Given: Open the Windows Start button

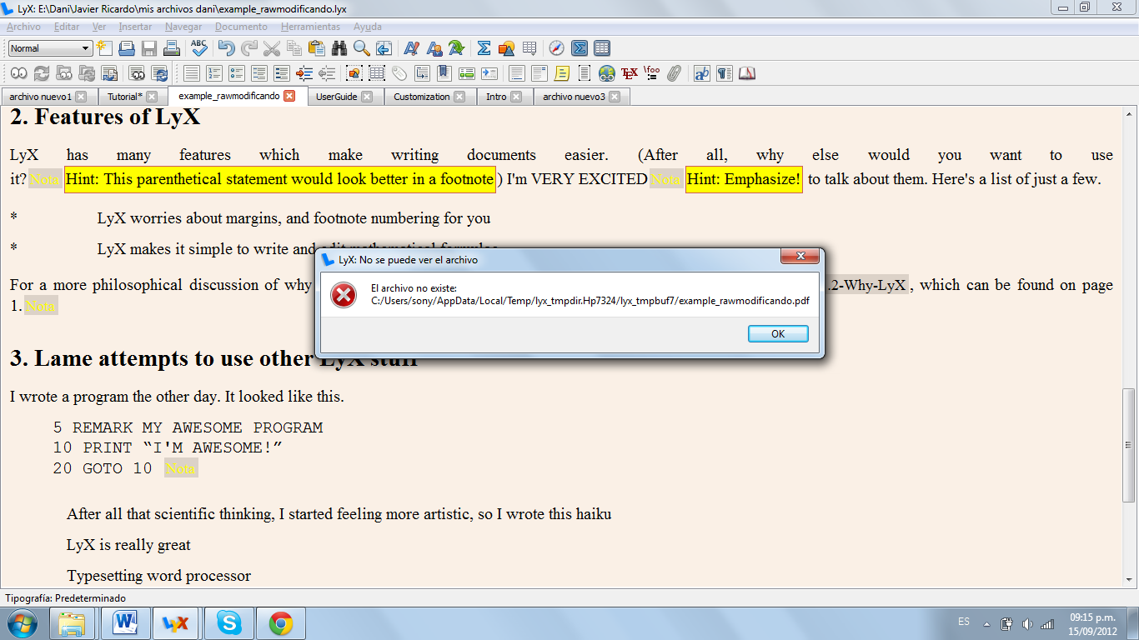Looking at the screenshot, I should [22, 623].
